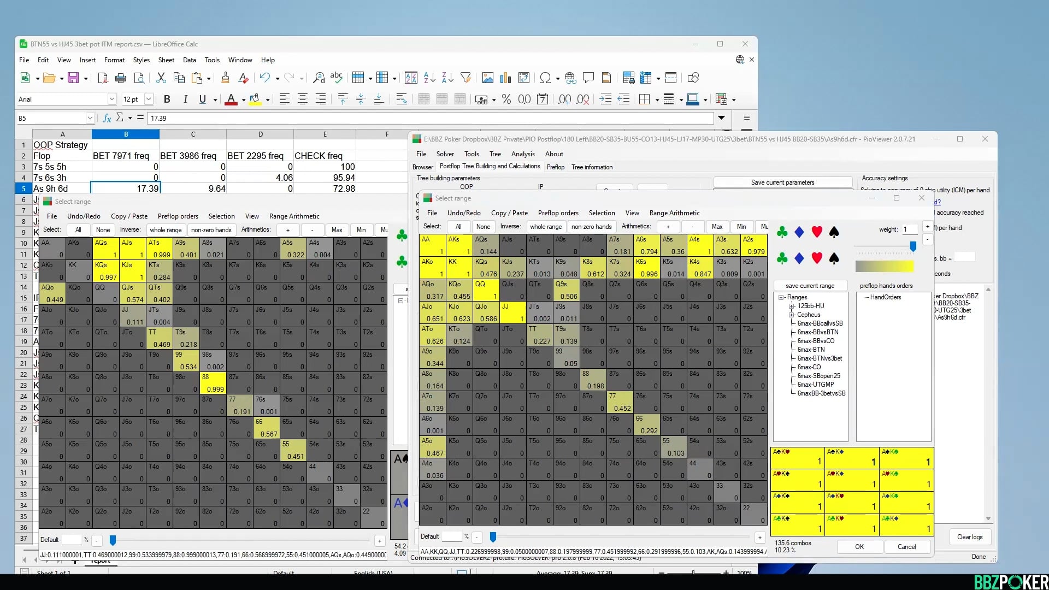Toggle the top-row red heart suit filter
Image resolution: width=1049 pixels, height=590 pixels.
click(x=817, y=232)
